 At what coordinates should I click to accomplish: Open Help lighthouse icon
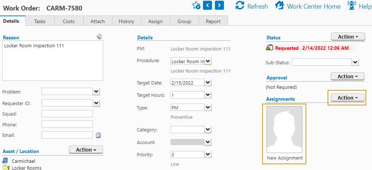351,5
